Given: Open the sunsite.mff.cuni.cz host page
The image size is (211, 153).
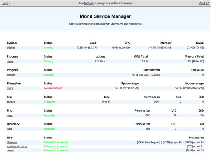Looking at the screenshot, I should pos(17,146).
